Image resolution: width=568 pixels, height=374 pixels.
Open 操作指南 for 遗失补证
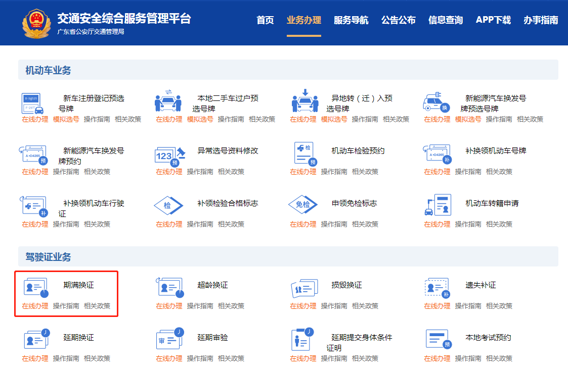coord(468,306)
